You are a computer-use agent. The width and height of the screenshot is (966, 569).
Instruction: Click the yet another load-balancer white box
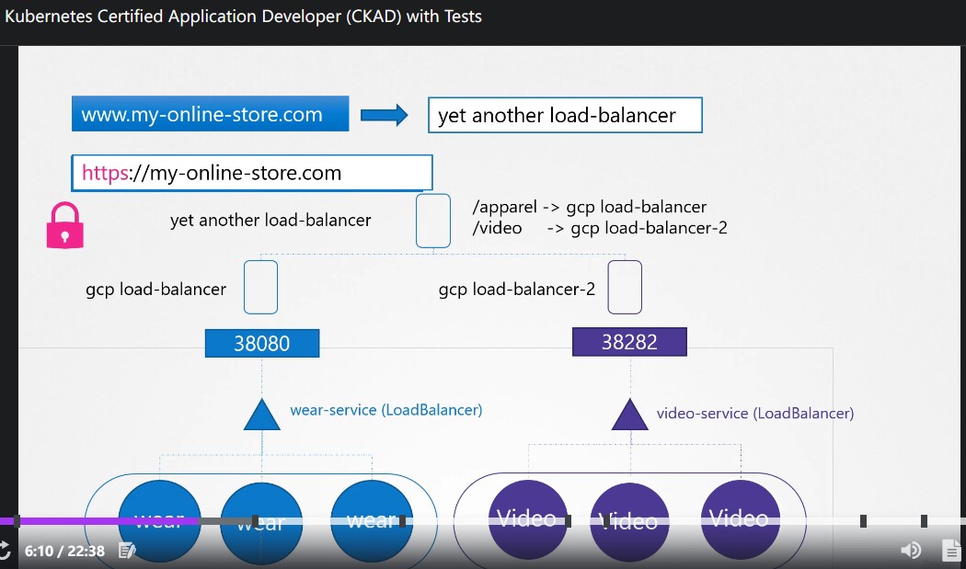[565, 115]
